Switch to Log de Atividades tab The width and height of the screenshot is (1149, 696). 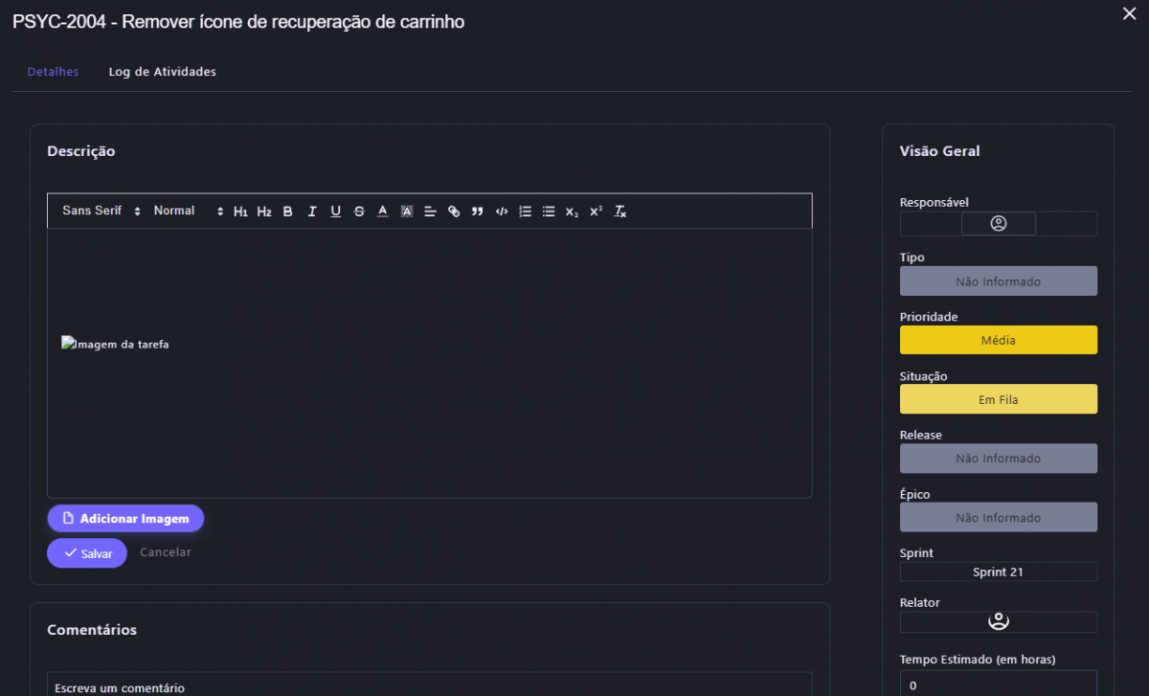pyautogui.click(x=162, y=72)
